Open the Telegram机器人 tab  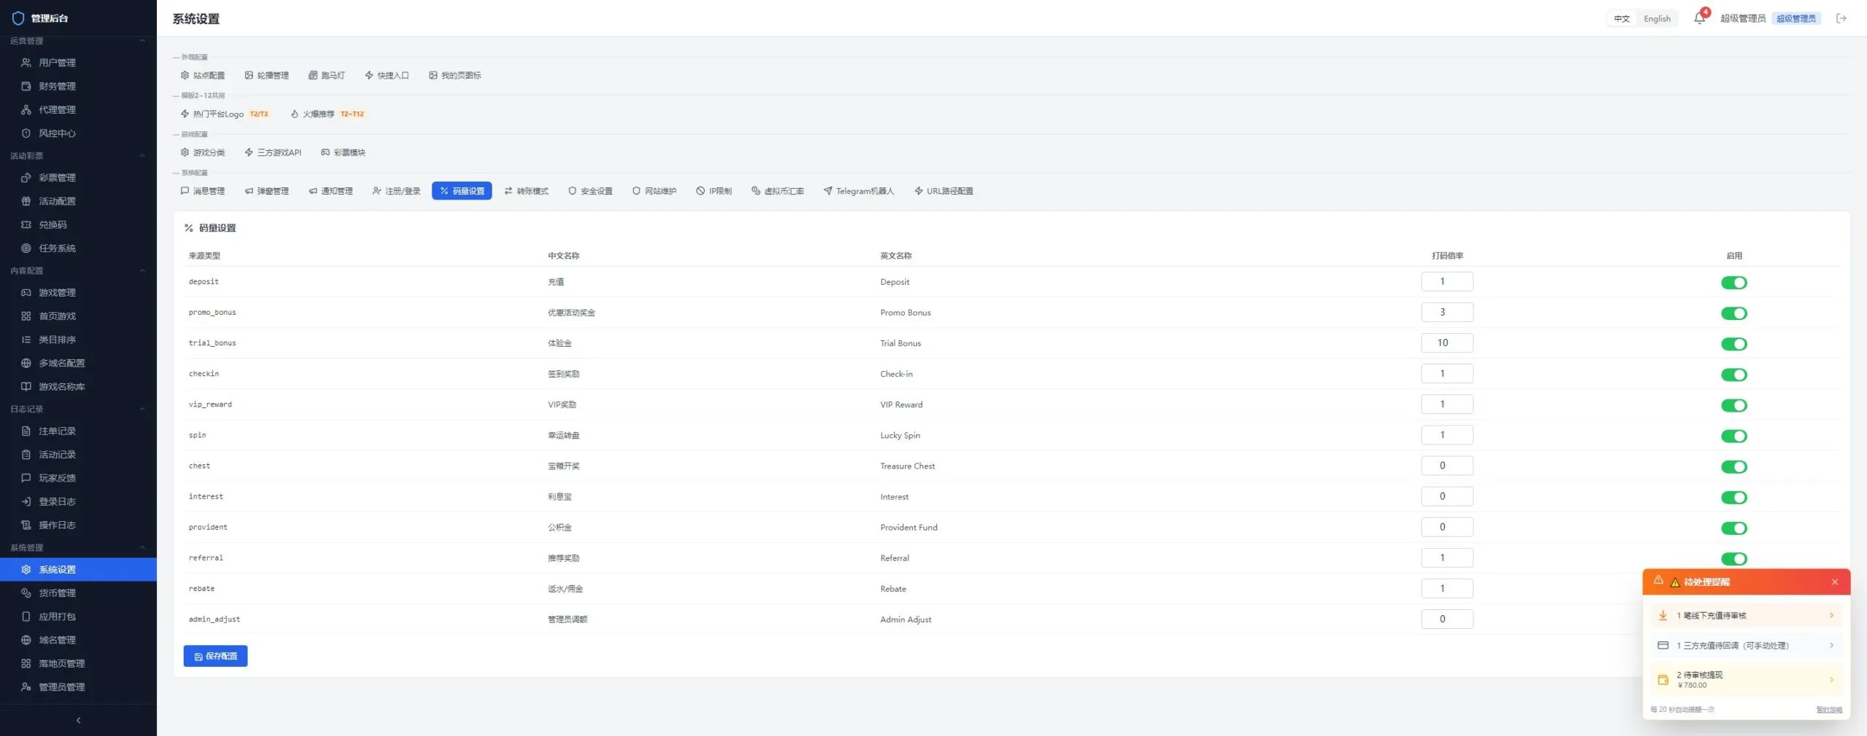(858, 191)
